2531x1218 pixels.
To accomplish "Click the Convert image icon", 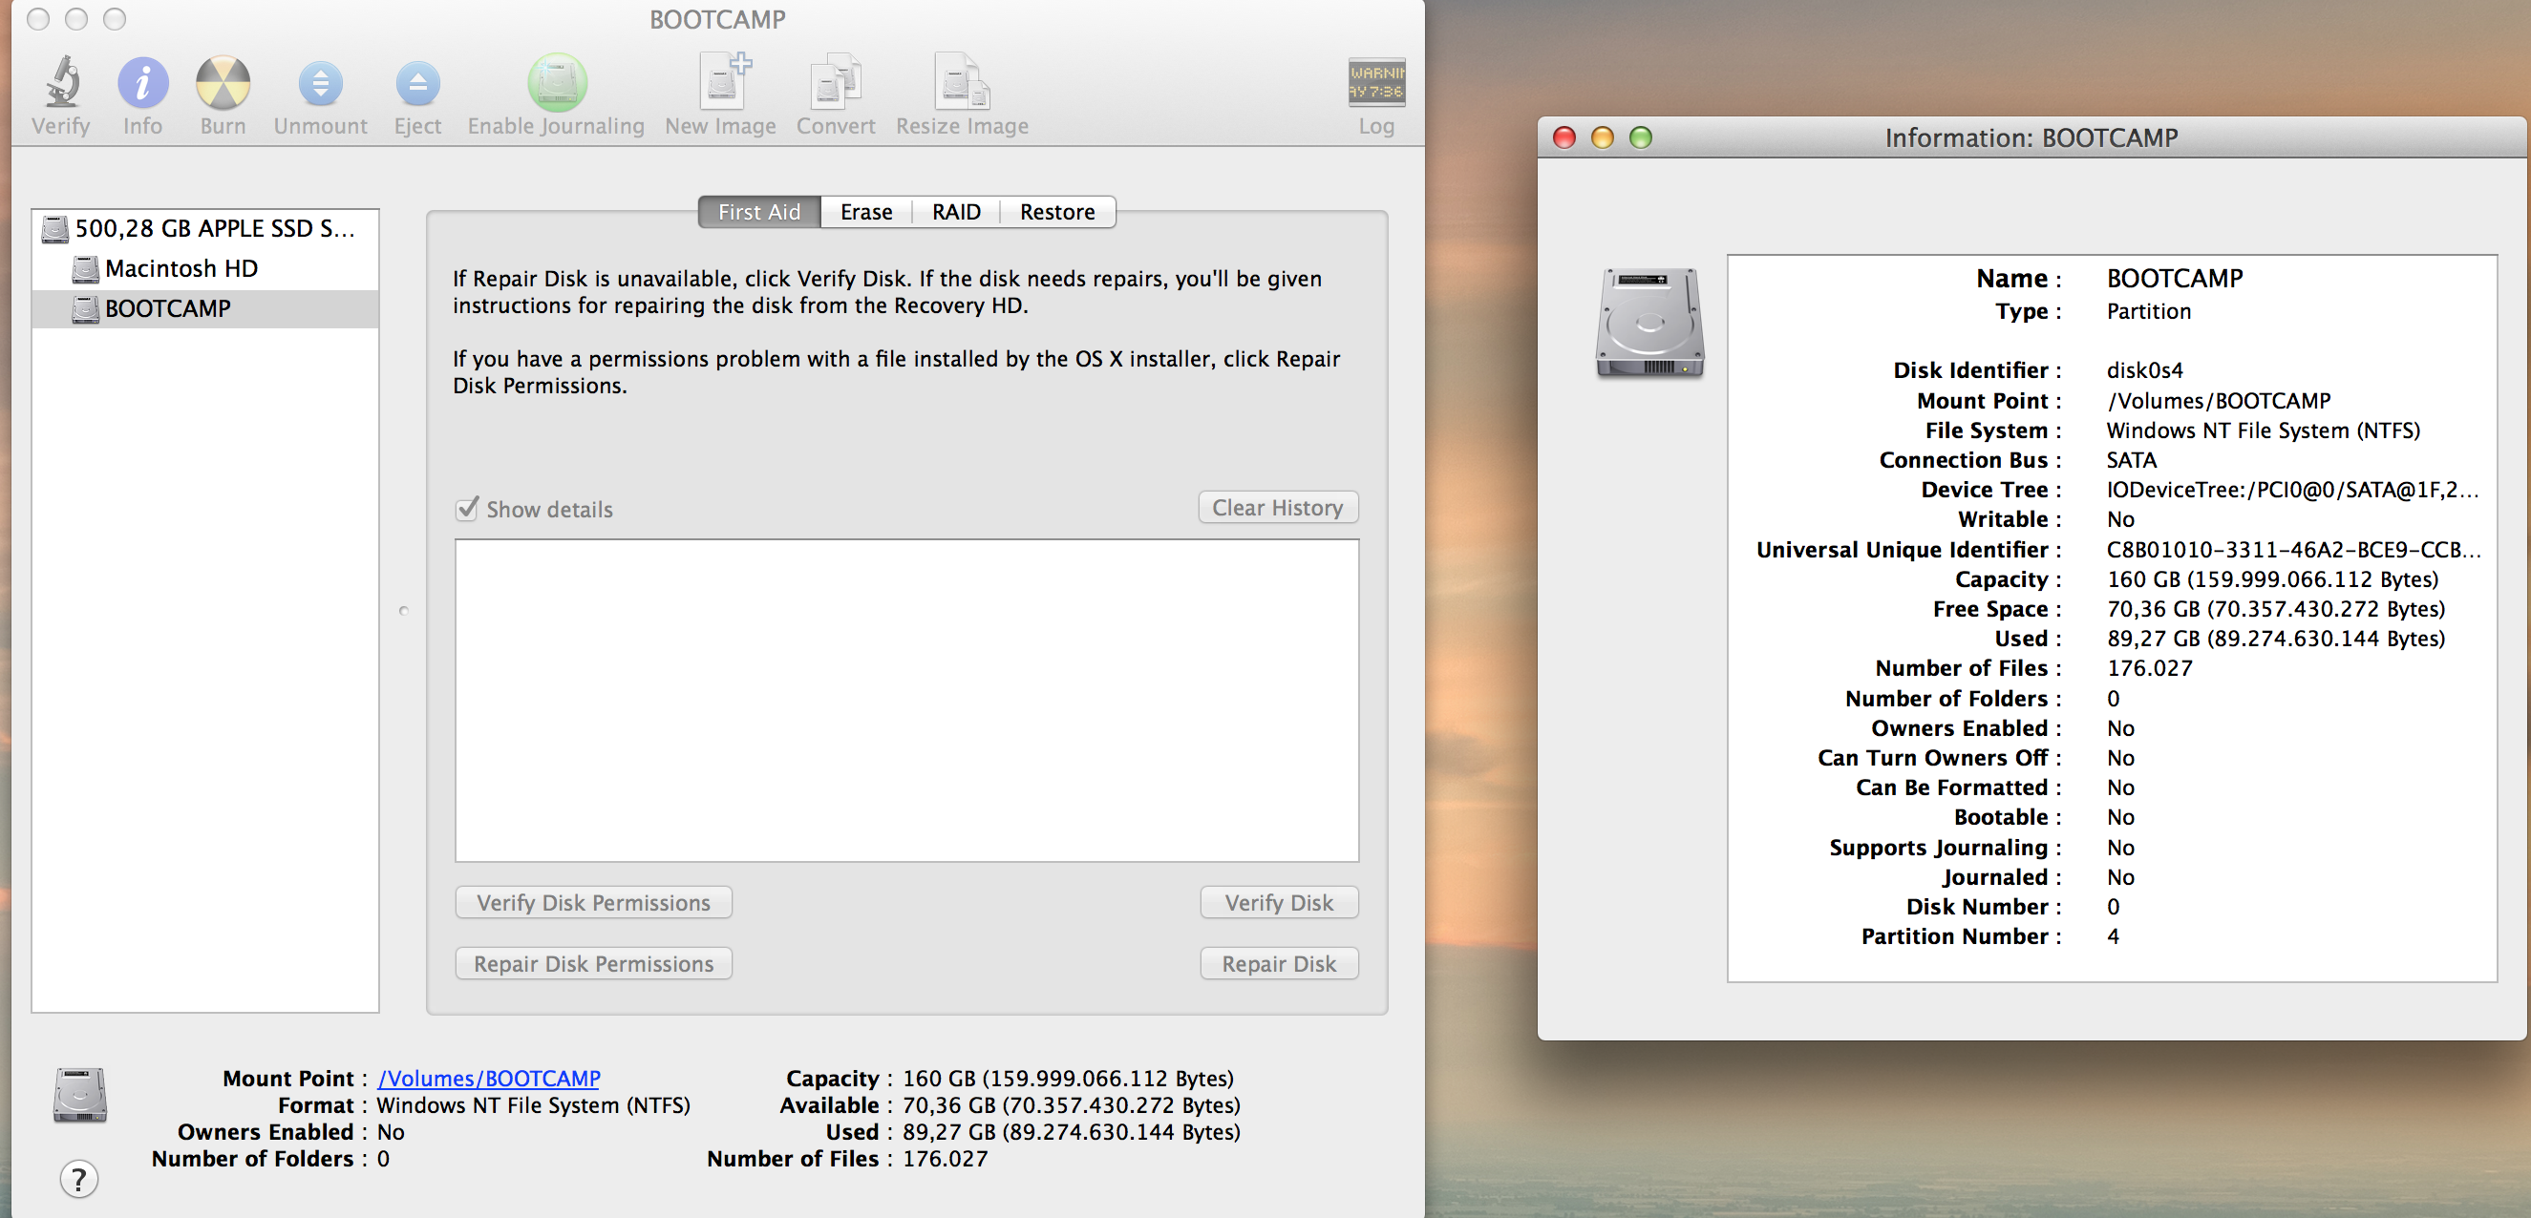I will pos(835,83).
